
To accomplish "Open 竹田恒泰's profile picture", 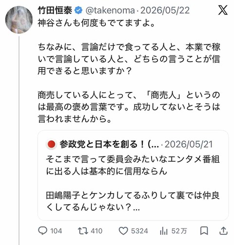I will click(19, 20).
